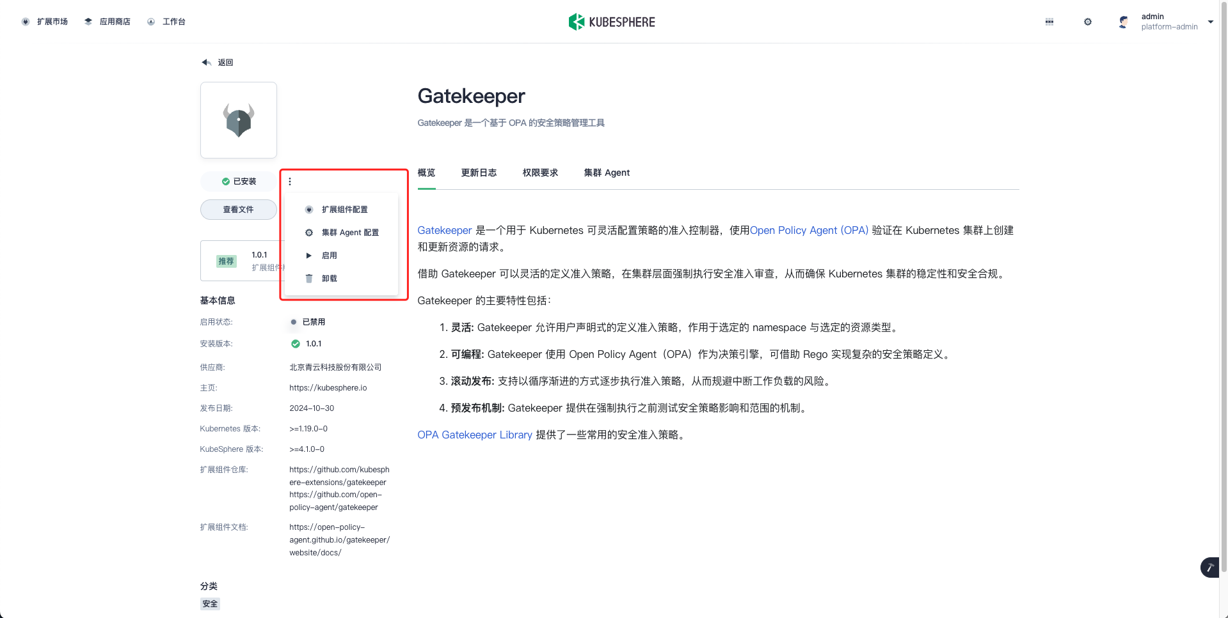Toggle the three-dot more actions menu
Image resolution: width=1228 pixels, height=618 pixels.
coord(290,182)
